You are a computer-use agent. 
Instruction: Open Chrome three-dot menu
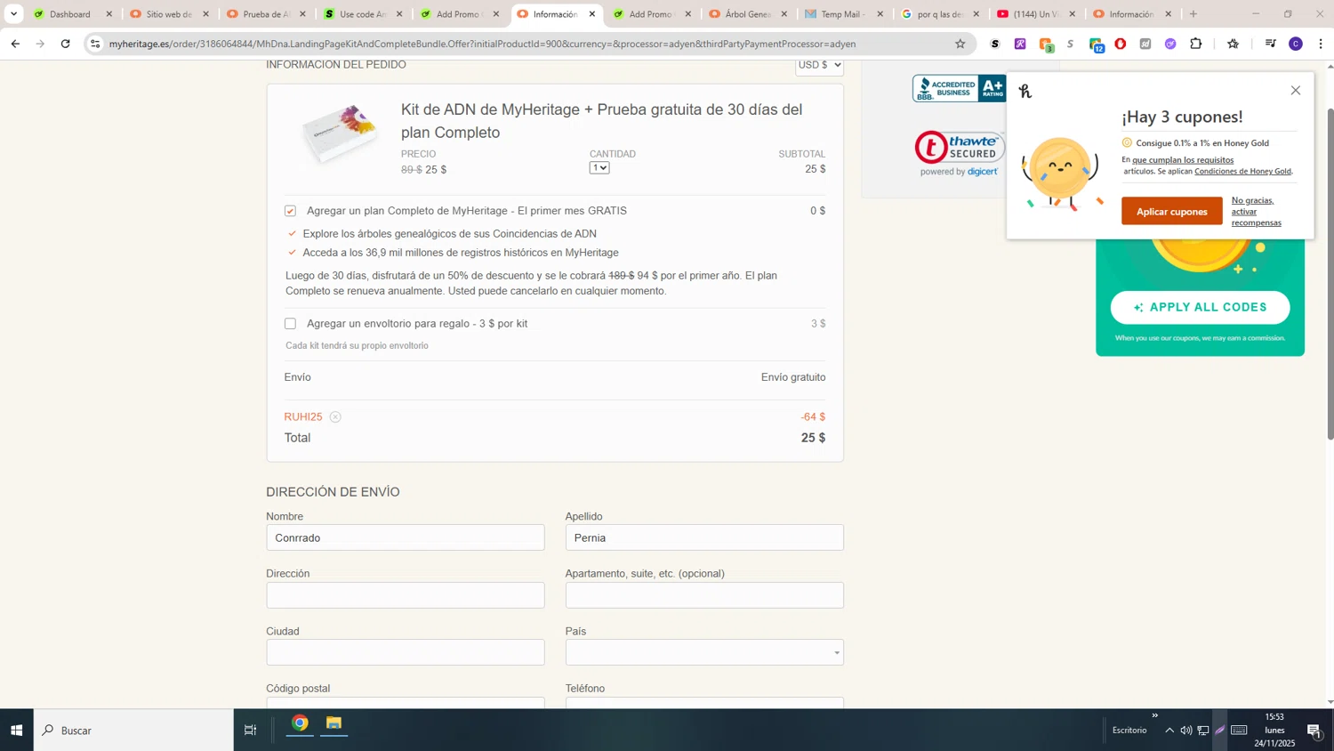(x=1321, y=44)
